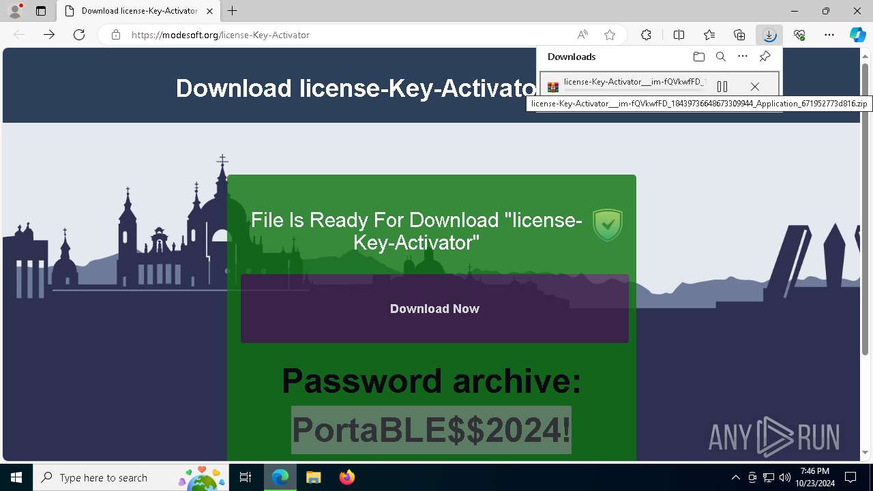Switch to the Download license-Key-Activator tab
This screenshot has height=491, width=873.
(138, 11)
